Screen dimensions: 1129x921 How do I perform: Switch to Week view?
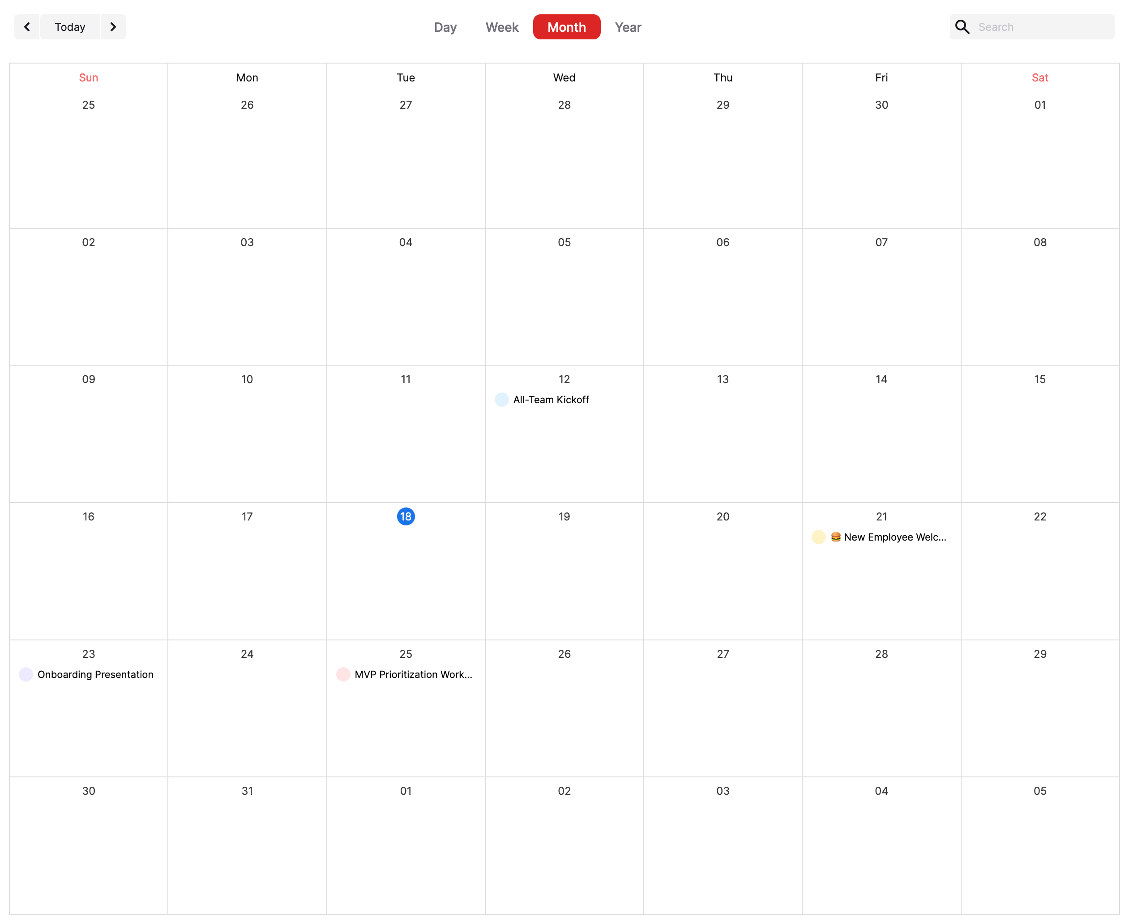[x=501, y=27]
